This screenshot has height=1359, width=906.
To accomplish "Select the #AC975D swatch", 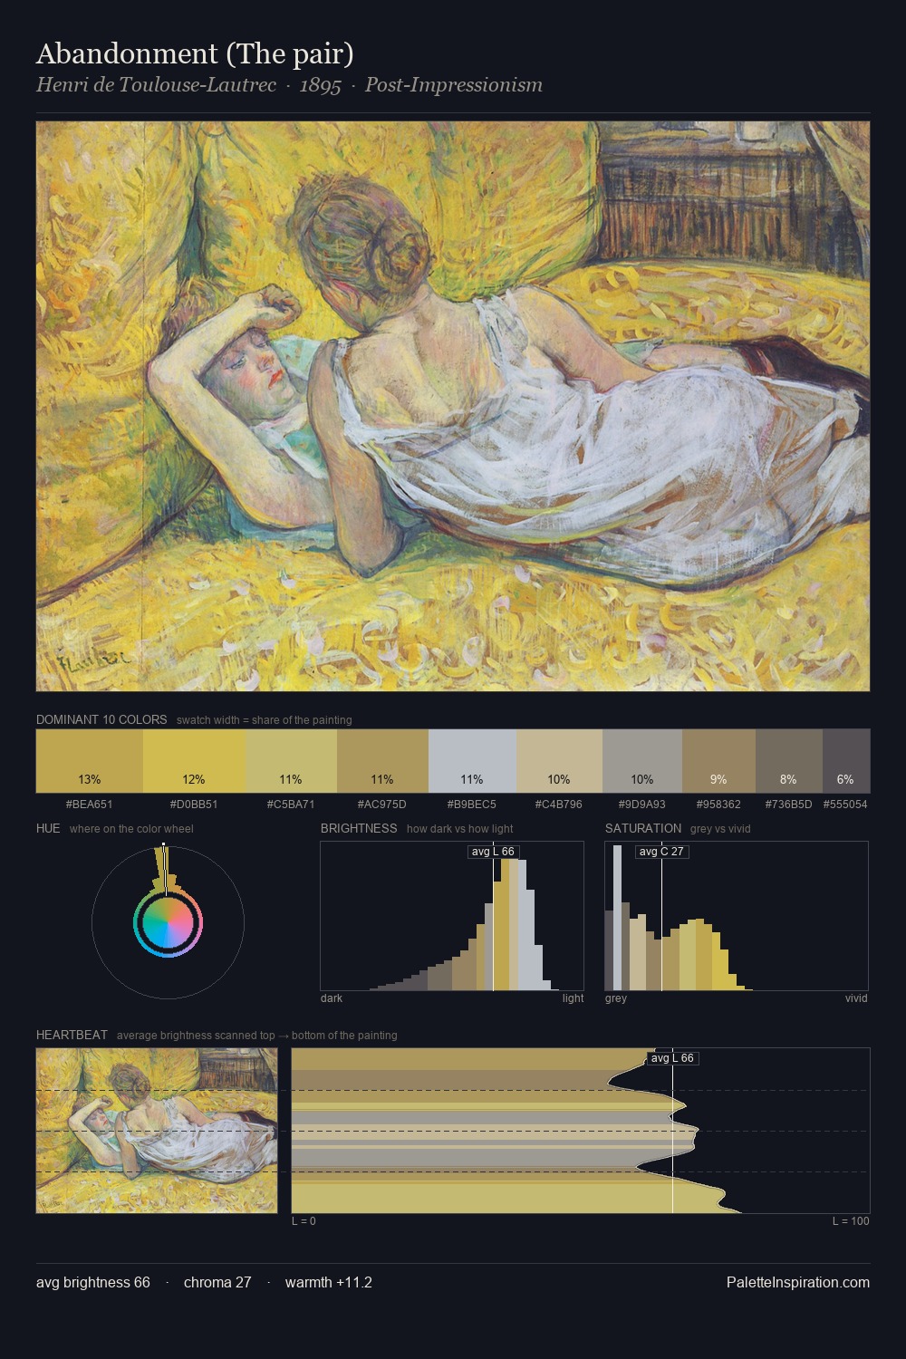I will (382, 761).
